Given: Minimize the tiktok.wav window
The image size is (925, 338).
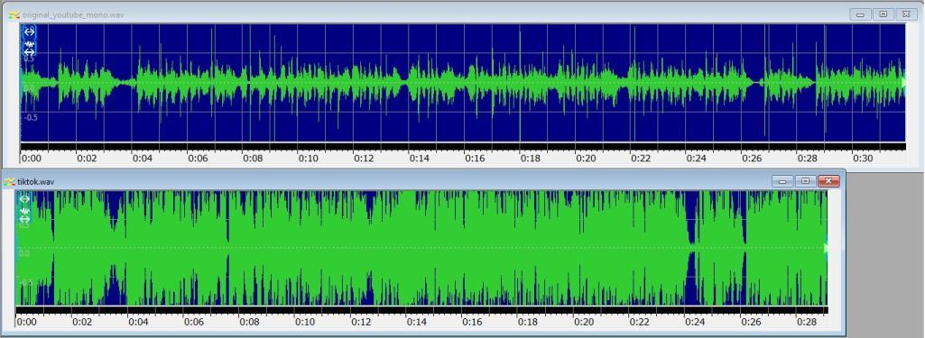Looking at the screenshot, I should pos(782,181).
